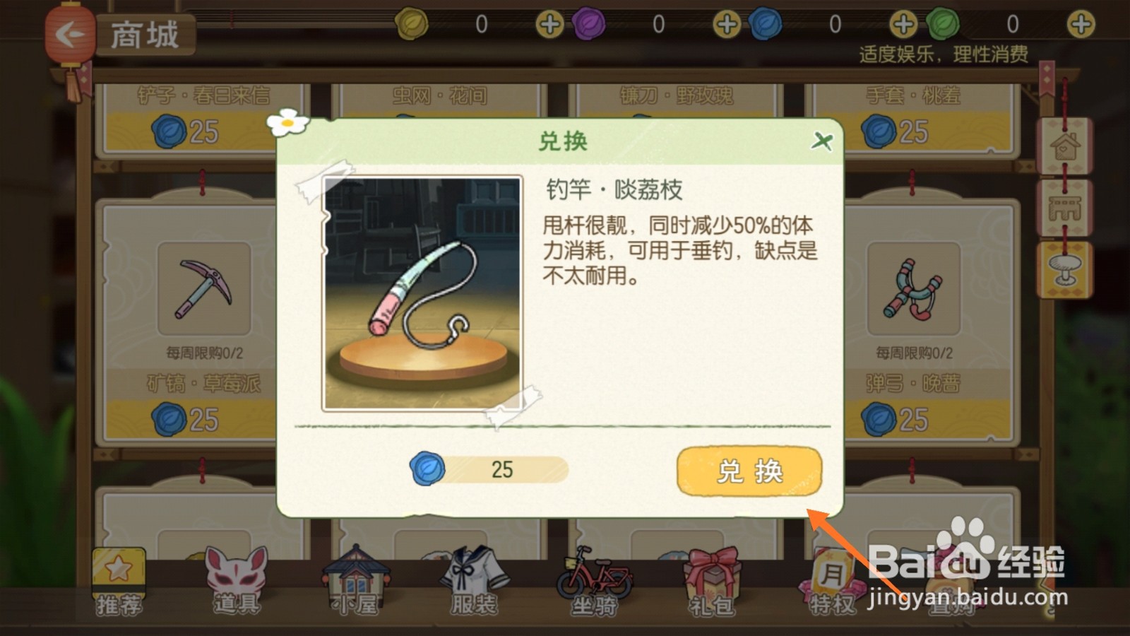1130x636 pixels.
Task: Click the fishing rod item picture
Action: 422,293
